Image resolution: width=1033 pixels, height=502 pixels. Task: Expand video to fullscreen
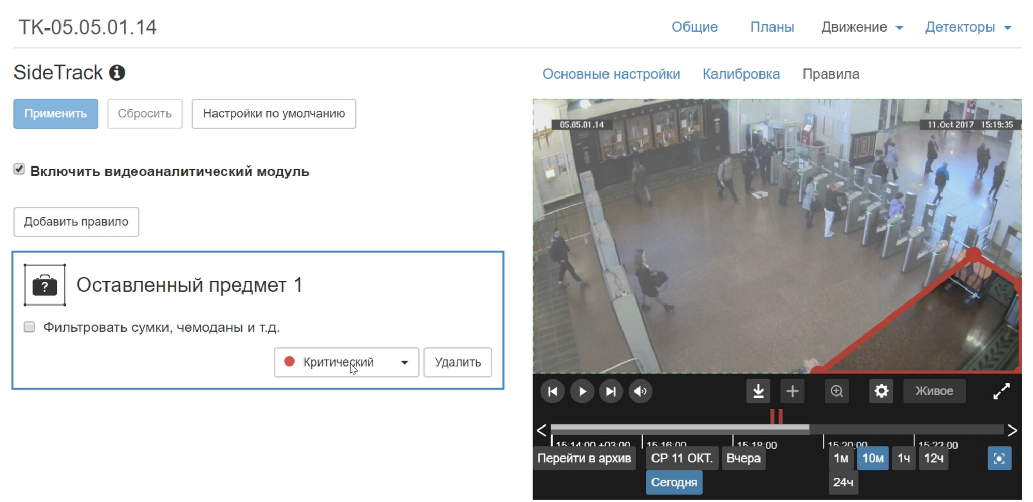pos(1001,391)
